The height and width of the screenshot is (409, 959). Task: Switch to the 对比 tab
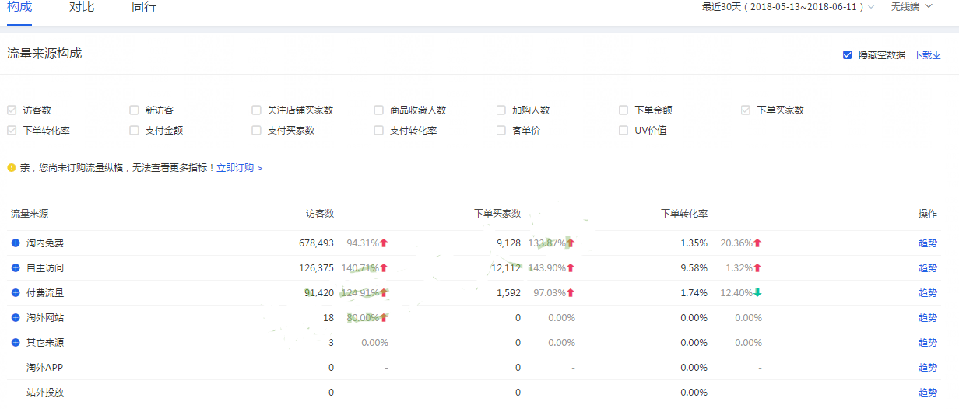click(82, 7)
